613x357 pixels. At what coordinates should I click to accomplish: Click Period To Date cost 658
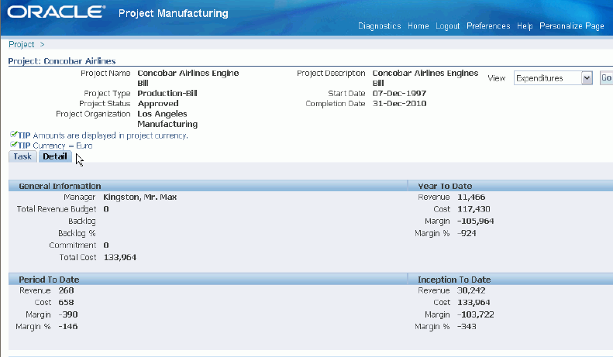tap(66, 303)
